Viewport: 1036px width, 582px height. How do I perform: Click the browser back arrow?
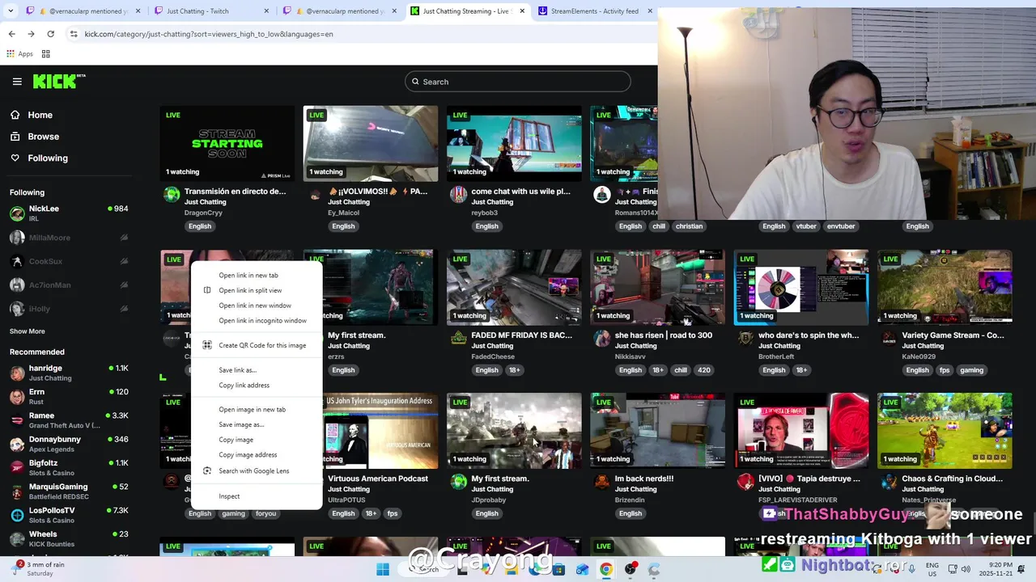tap(11, 34)
